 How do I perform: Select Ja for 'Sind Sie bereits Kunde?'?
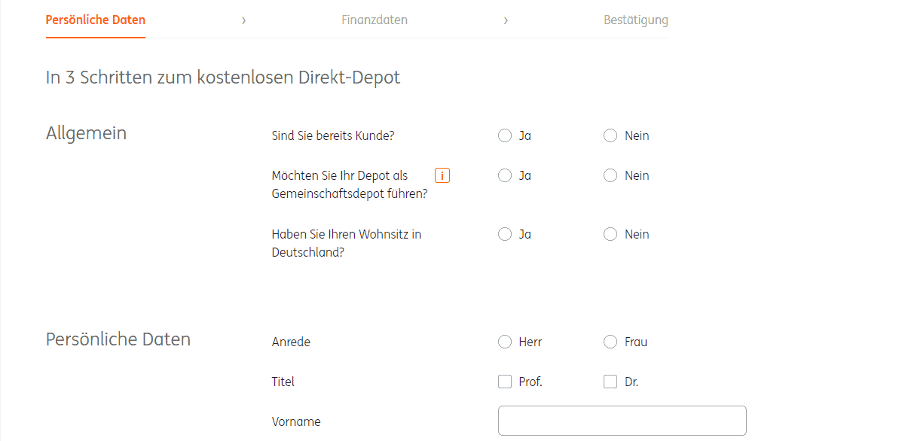[504, 136]
